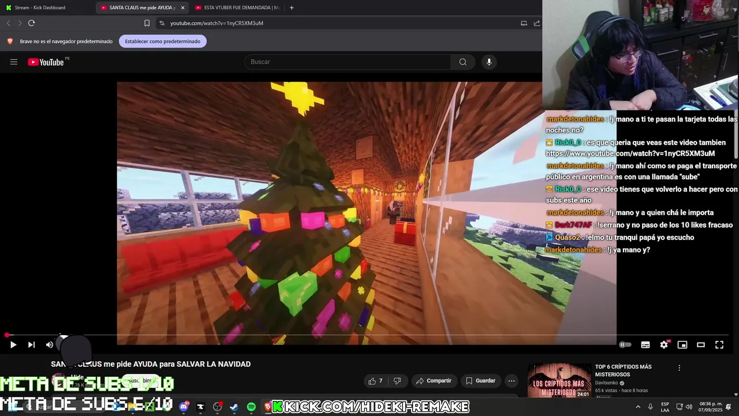Focus the YouTube Buscar search field

point(348,62)
